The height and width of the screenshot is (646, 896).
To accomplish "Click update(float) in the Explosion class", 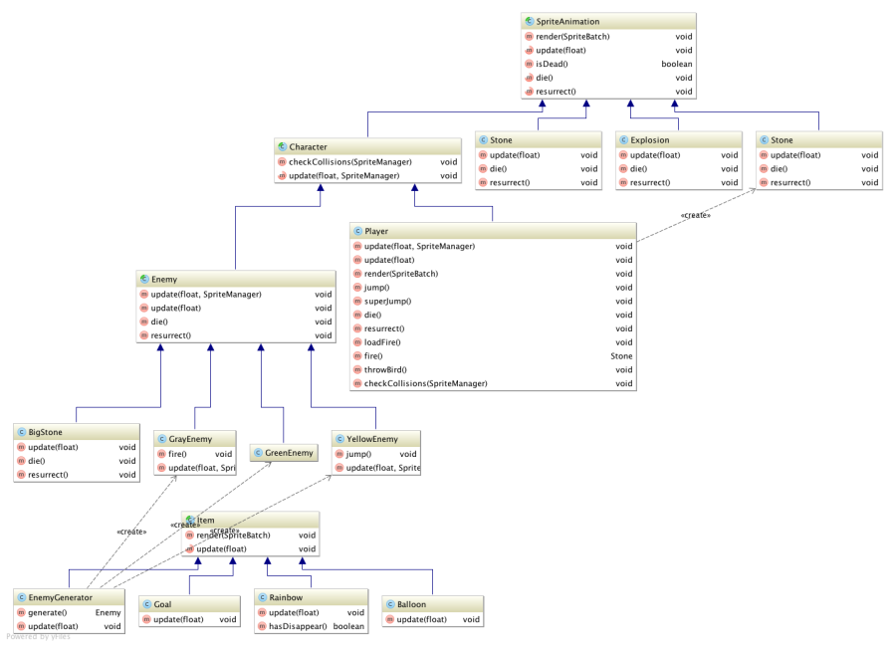I will (x=655, y=155).
